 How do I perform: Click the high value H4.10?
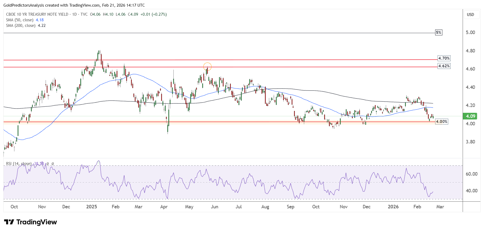(x=108, y=14)
